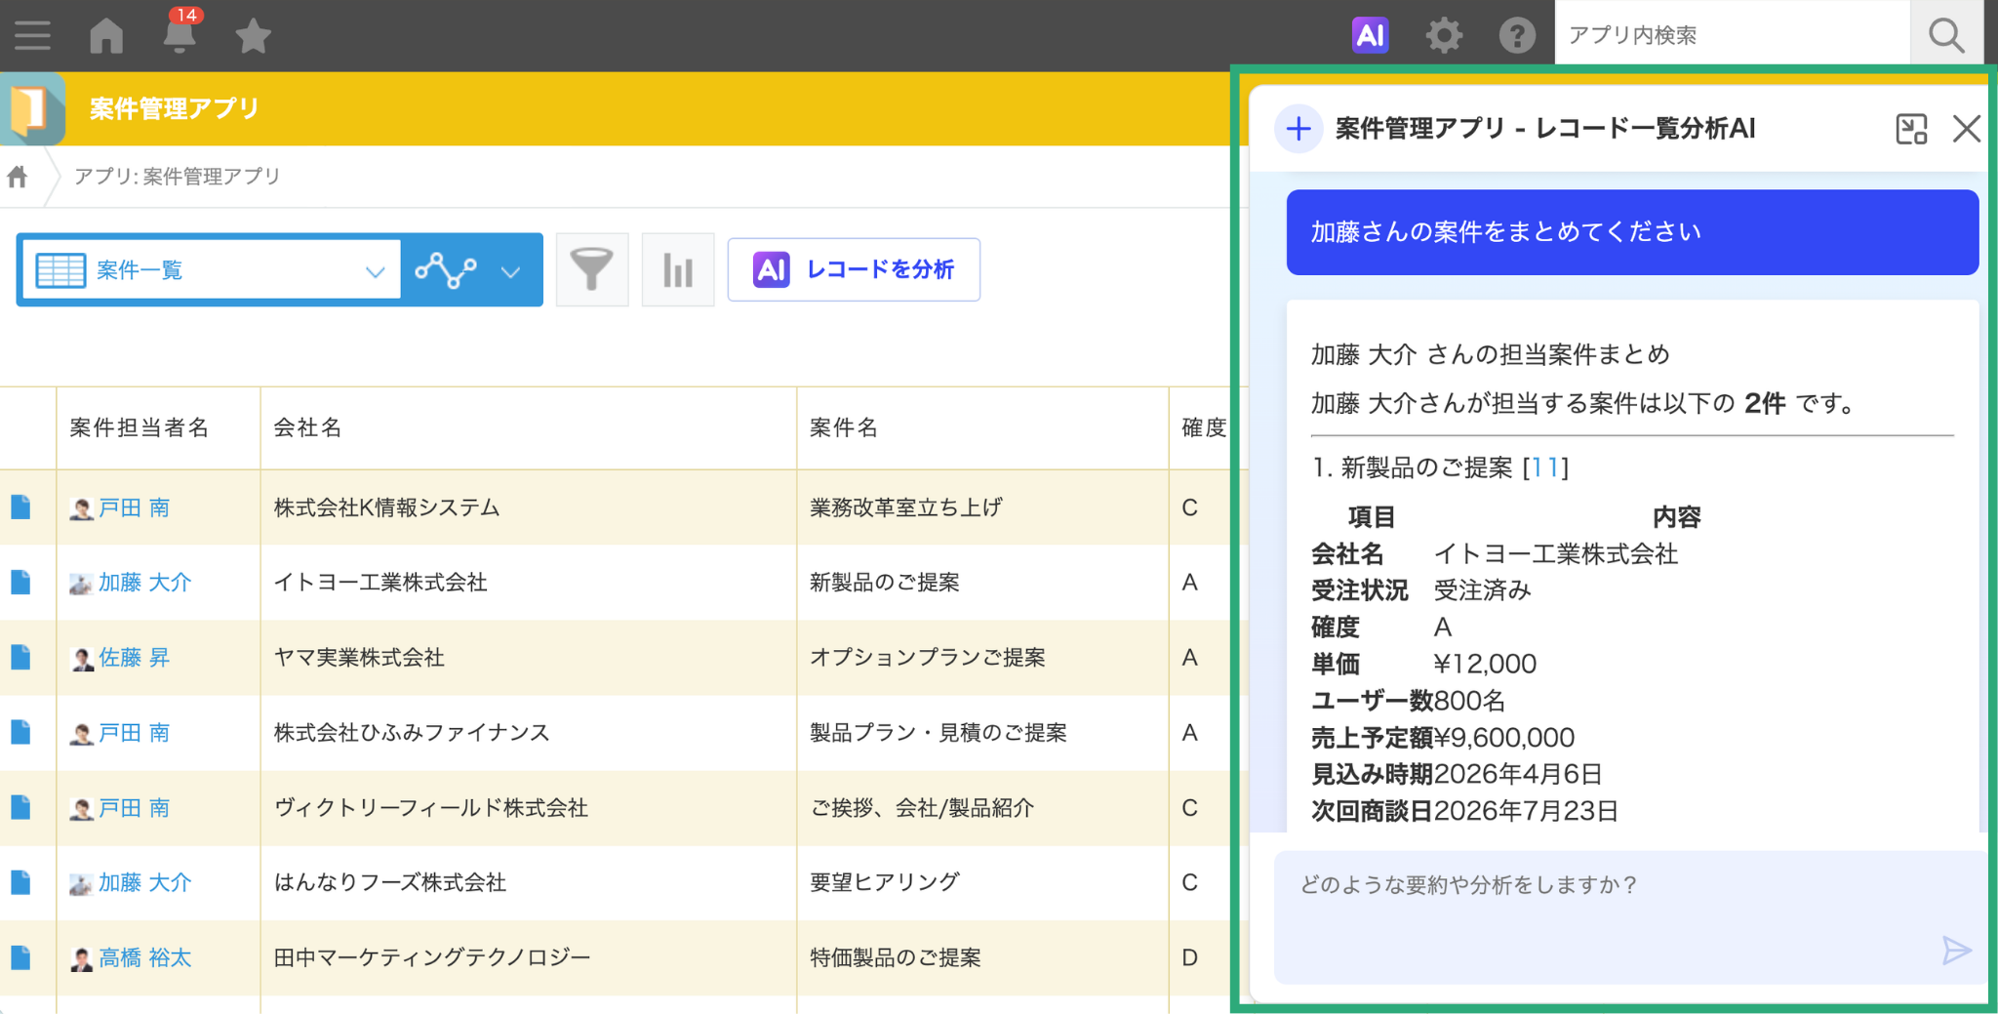Open the help question mark icon
Image resolution: width=1998 pixels, height=1014 pixels.
click(x=1517, y=36)
